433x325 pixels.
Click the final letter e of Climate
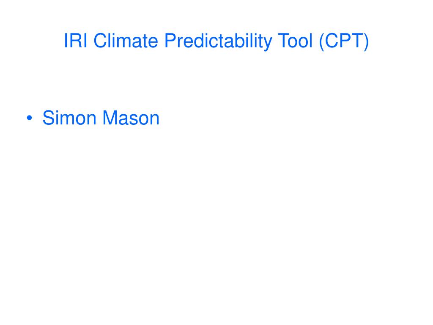tap(153, 43)
